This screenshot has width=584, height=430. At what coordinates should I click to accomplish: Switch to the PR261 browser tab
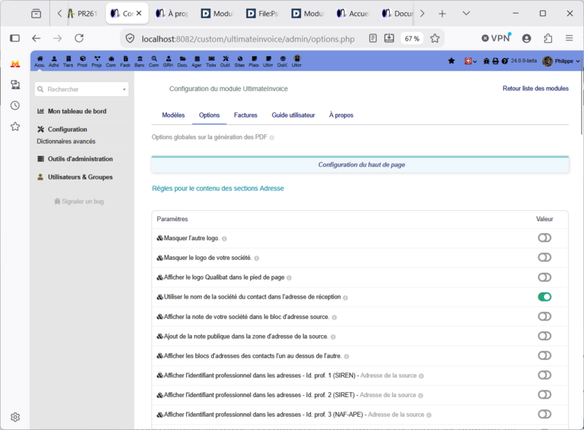pos(82,14)
